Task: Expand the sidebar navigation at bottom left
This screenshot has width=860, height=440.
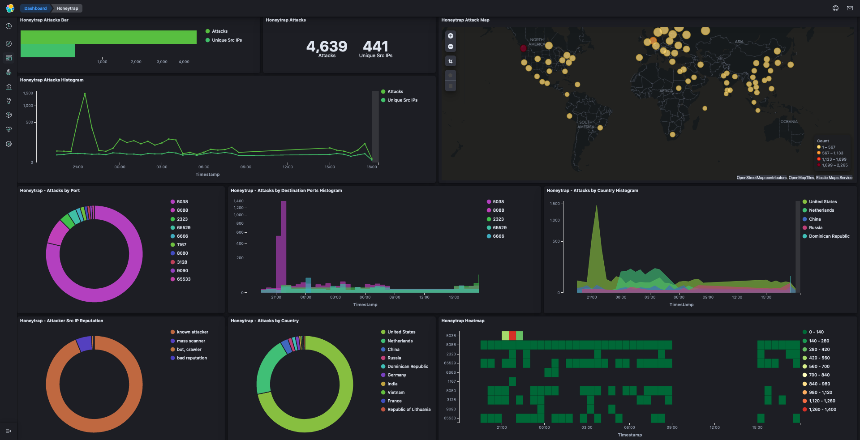Action: coord(9,431)
